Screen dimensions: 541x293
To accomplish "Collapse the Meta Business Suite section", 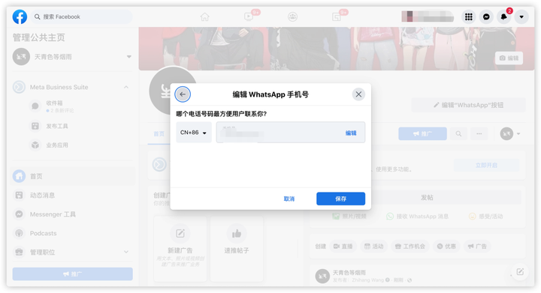I will point(126,88).
